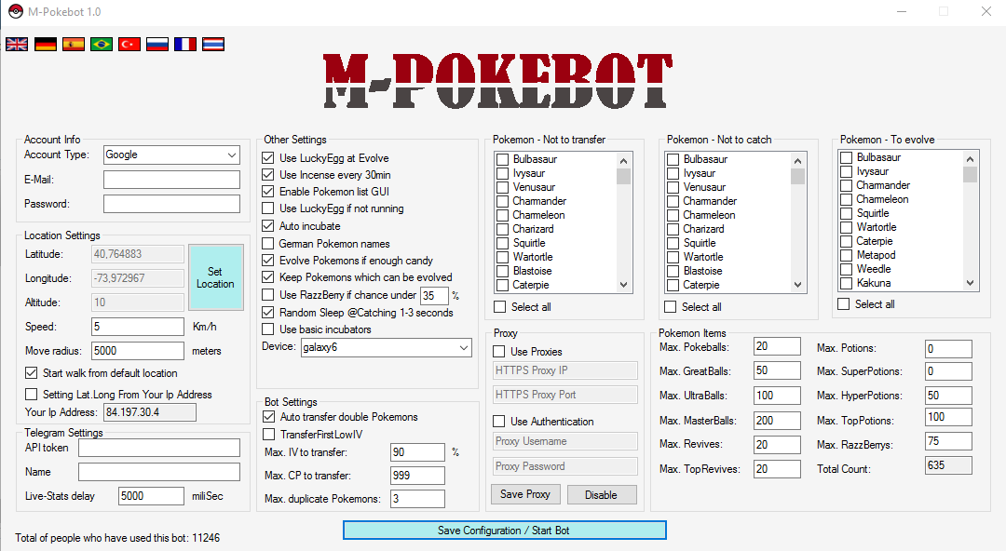Focus the Speed field

pyautogui.click(x=138, y=327)
